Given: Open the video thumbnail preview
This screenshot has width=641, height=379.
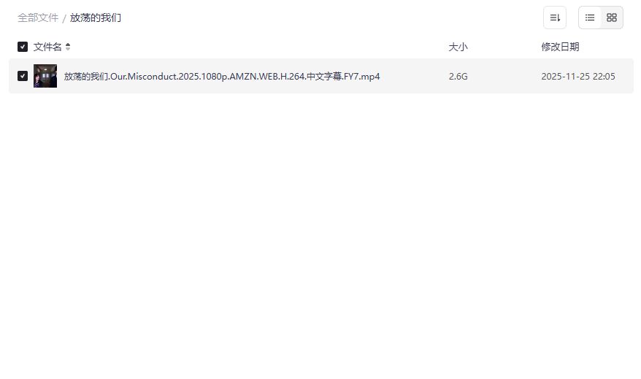Looking at the screenshot, I should [x=45, y=76].
